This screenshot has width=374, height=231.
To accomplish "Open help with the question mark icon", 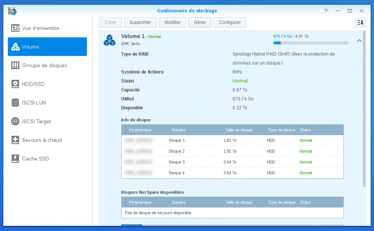I will 326,11.
